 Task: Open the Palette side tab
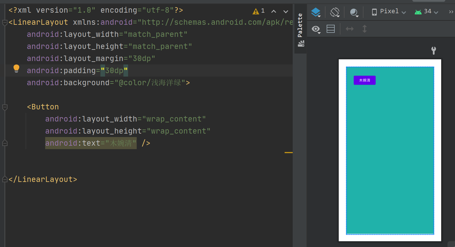[x=300, y=29]
